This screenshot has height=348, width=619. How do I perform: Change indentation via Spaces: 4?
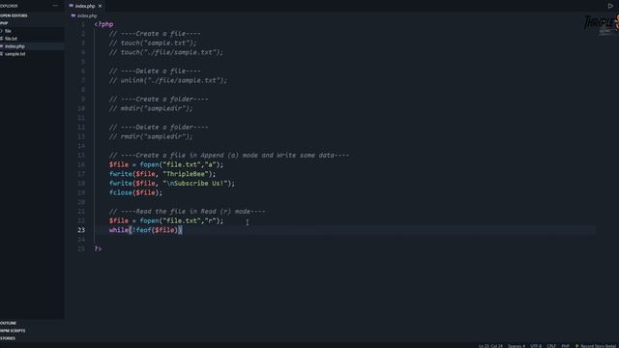pos(516,346)
